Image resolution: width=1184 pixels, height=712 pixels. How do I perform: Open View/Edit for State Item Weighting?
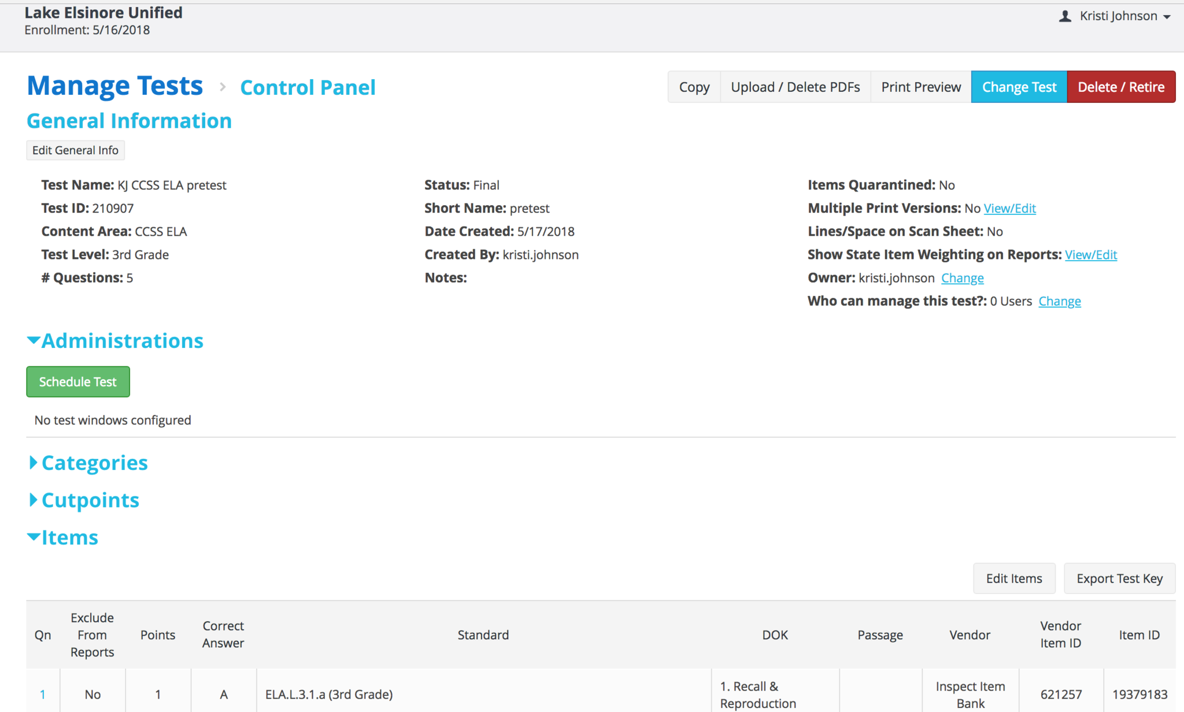1090,255
